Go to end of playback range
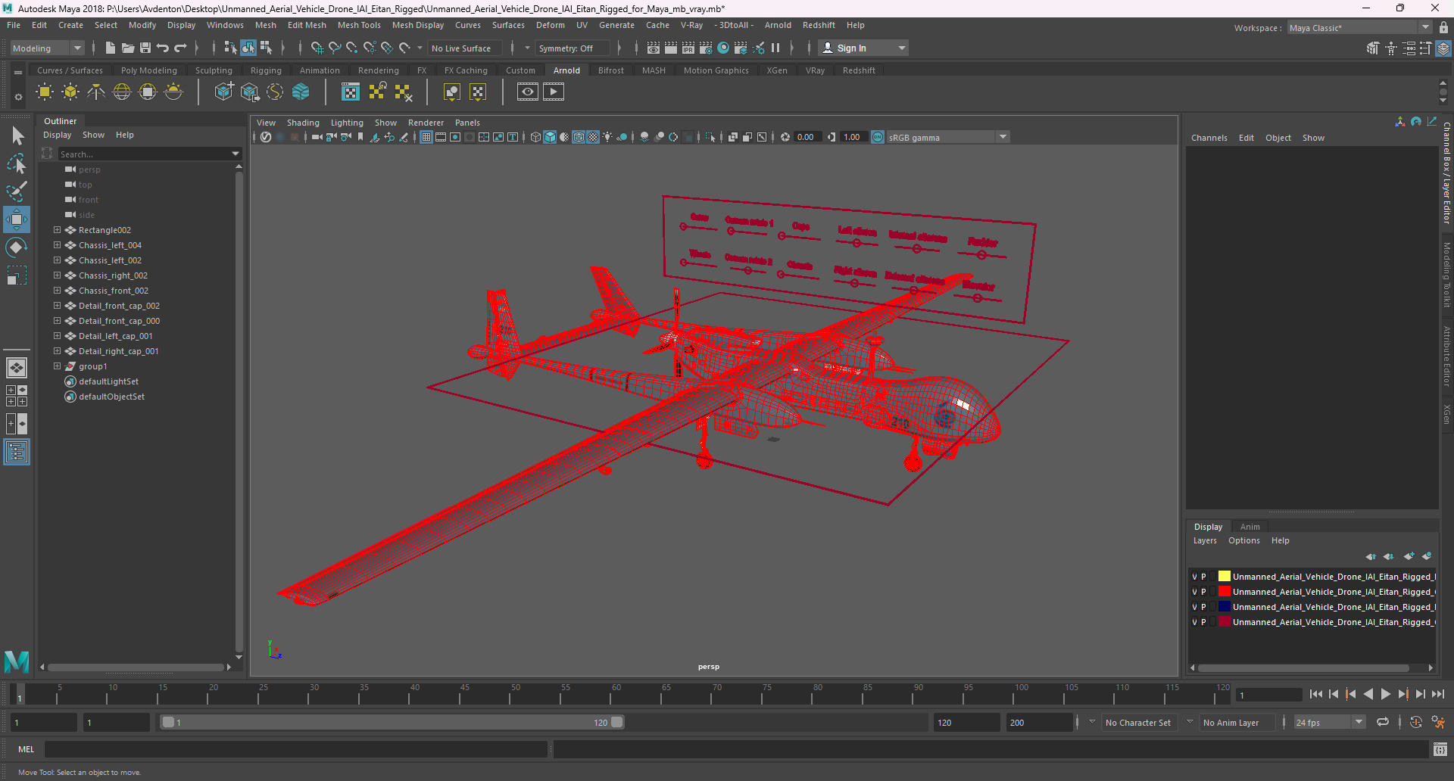This screenshot has height=781, width=1454. tap(1437, 694)
